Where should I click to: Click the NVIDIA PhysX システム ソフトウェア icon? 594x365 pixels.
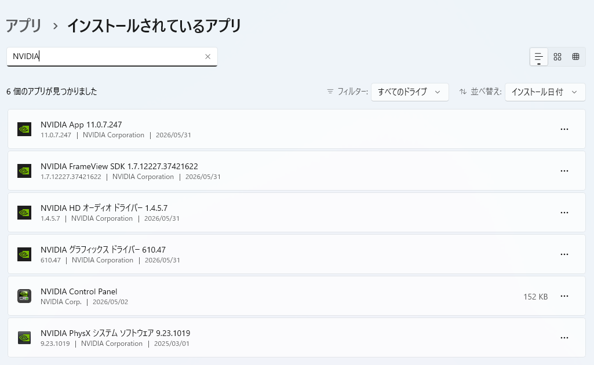coord(24,338)
